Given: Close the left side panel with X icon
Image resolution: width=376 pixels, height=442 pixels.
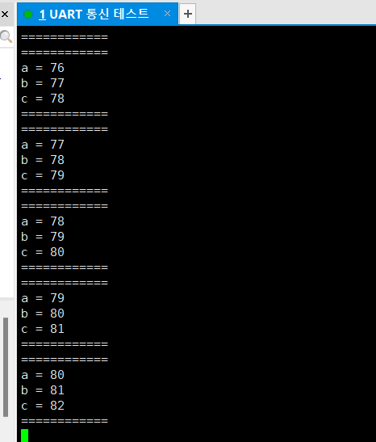Looking at the screenshot, I should tap(5, 14).
